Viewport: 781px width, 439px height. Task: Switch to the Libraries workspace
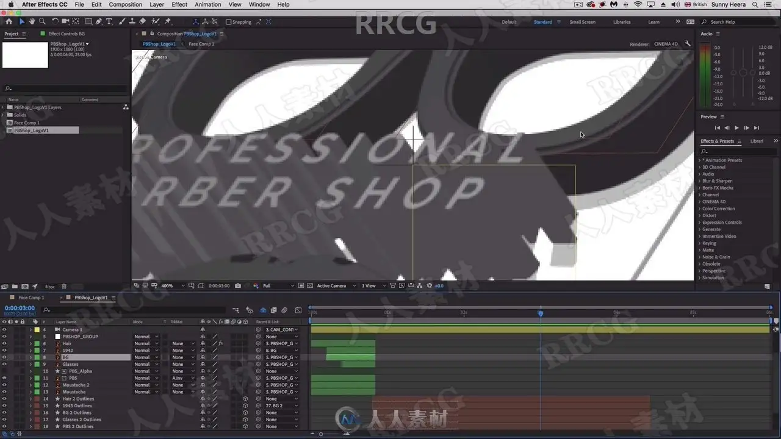click(x=622, y=22)
